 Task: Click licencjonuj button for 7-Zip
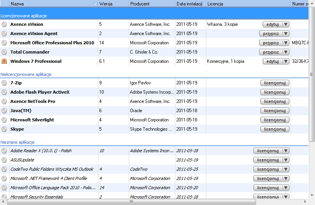click(x=275, y=83)
